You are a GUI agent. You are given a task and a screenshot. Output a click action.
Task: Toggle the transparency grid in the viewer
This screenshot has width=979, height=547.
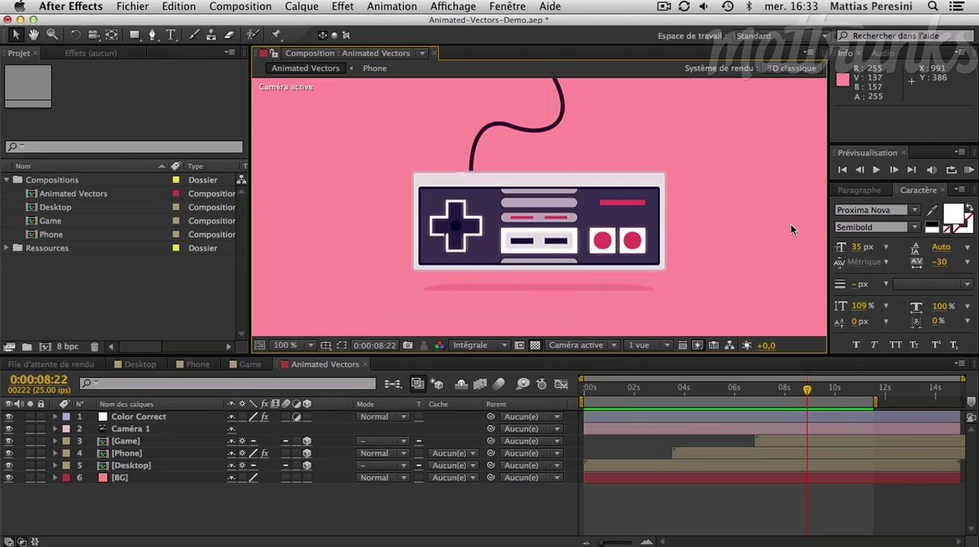(535, 345)
